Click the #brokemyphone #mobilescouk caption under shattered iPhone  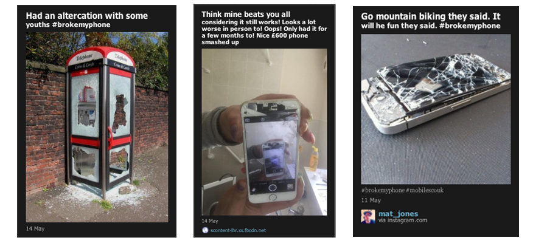click(x=402, y=190)
